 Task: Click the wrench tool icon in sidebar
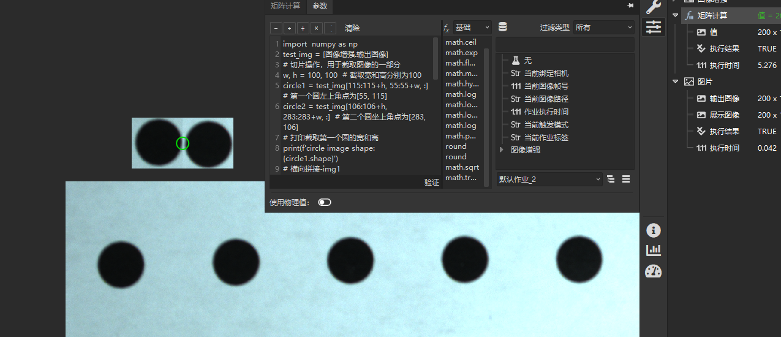[x=654, y=6]
